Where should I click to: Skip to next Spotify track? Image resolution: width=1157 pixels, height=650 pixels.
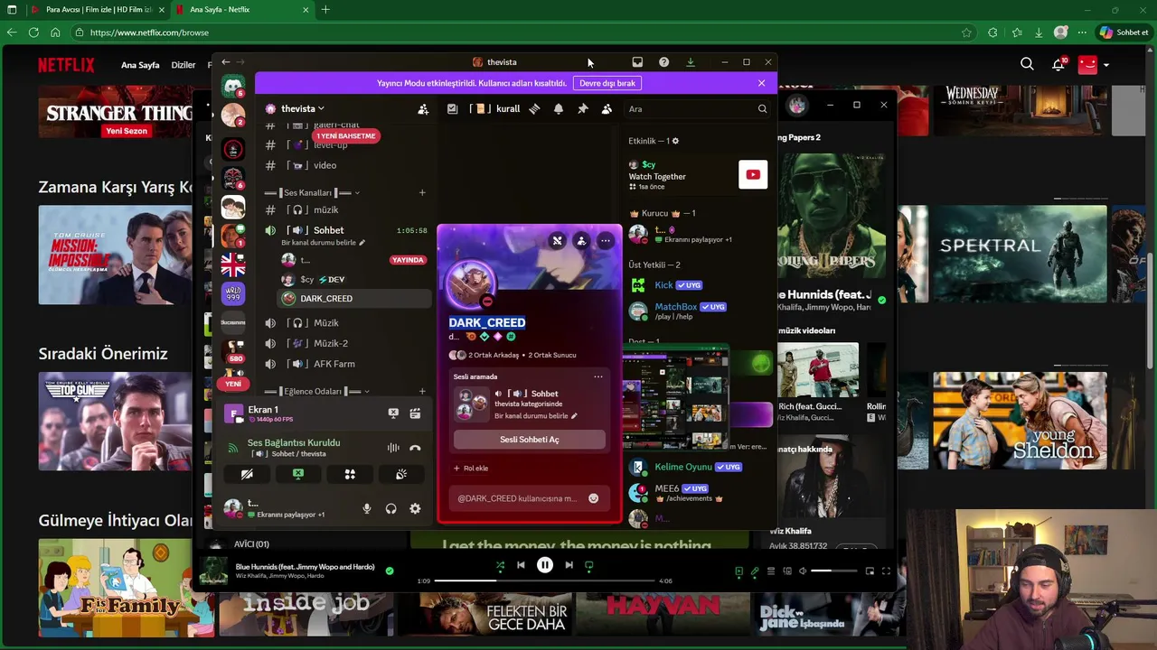569,565
